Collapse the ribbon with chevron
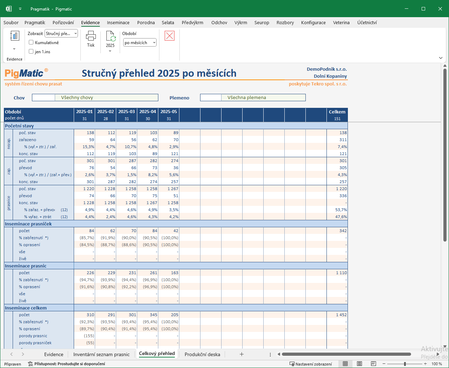 point(441,58)
